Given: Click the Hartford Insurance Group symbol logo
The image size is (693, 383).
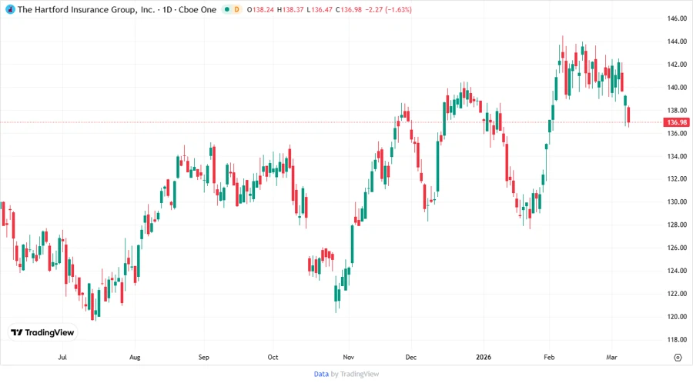Looking at the screenshot, I should (x=10, y=9).
